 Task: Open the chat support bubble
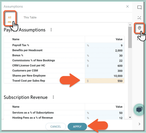139,110
